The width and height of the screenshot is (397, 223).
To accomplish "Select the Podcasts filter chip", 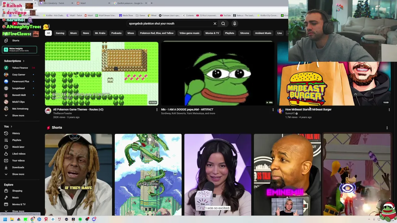I will point(116,33).
